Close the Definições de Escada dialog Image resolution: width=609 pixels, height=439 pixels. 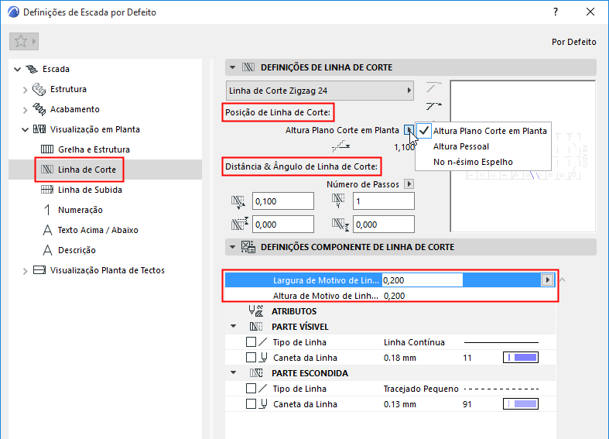[590, 12]
